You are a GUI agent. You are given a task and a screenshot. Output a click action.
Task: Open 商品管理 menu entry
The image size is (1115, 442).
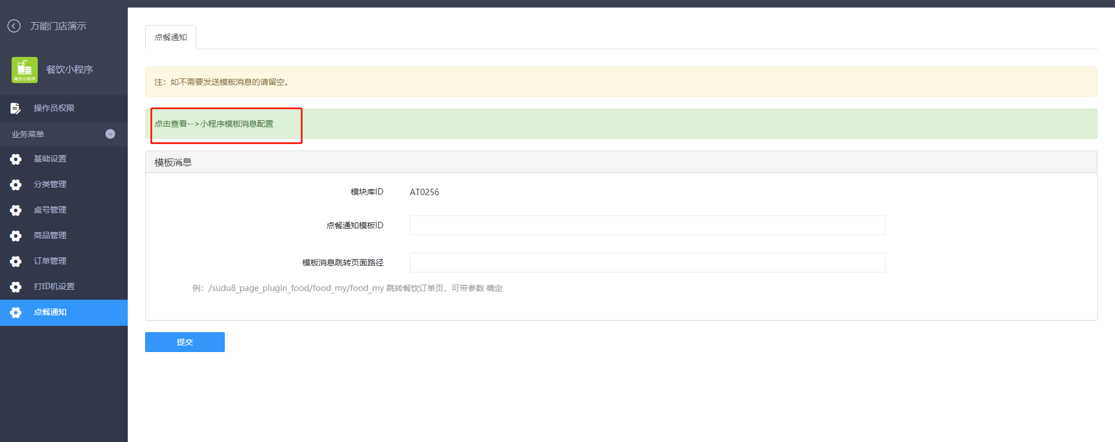click(64, 235)
